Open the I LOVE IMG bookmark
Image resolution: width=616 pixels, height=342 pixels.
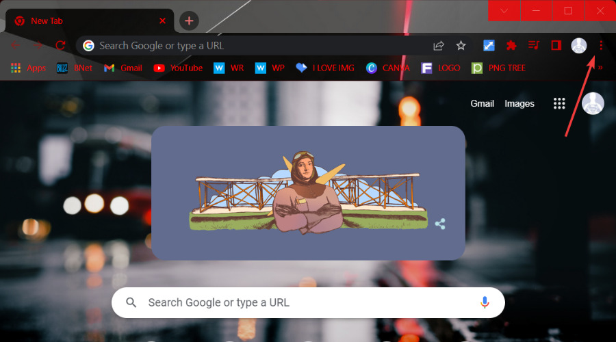(x=325, y=68)
